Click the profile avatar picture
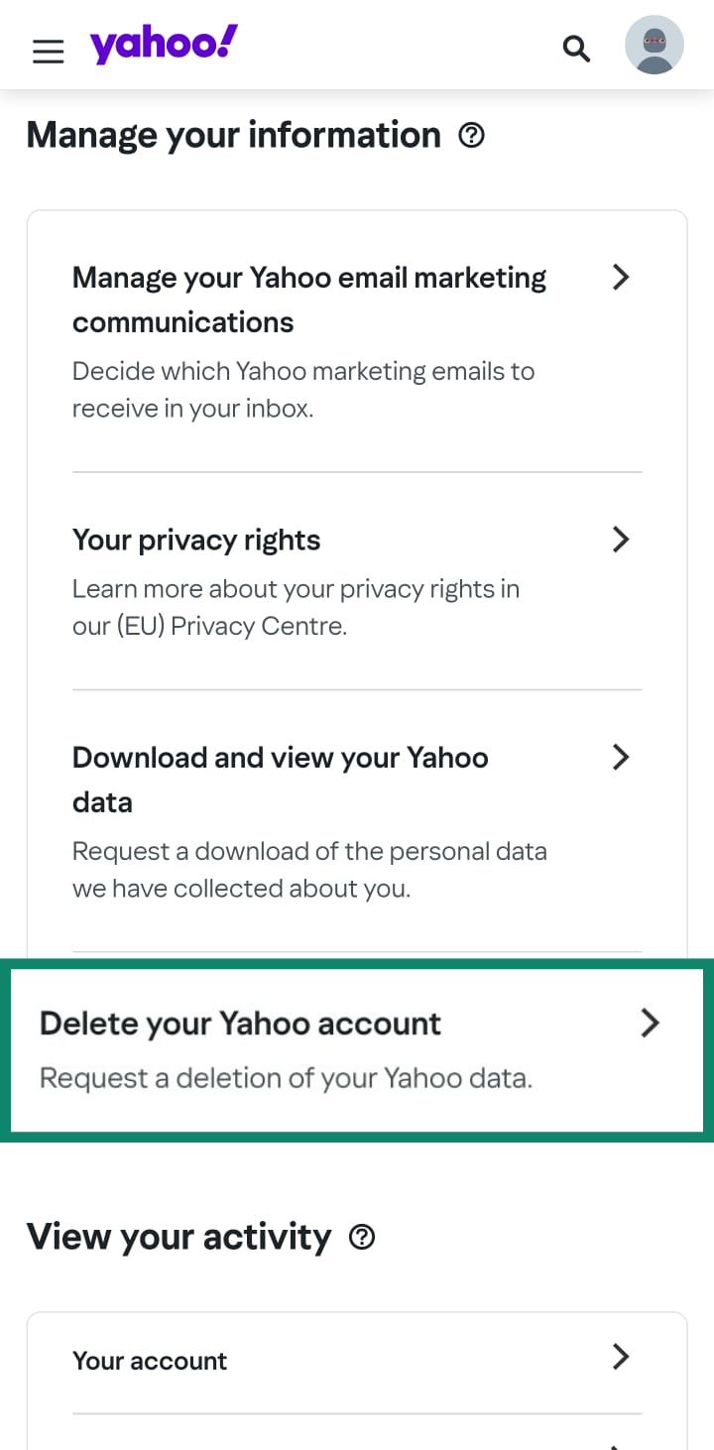This screenshot has height=1450, width=714. pos(654,45)
